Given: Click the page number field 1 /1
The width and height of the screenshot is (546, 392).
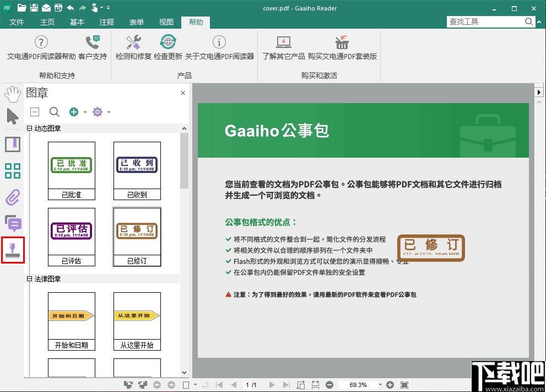Looking at the screenshot, I should [x=251, y=385].
